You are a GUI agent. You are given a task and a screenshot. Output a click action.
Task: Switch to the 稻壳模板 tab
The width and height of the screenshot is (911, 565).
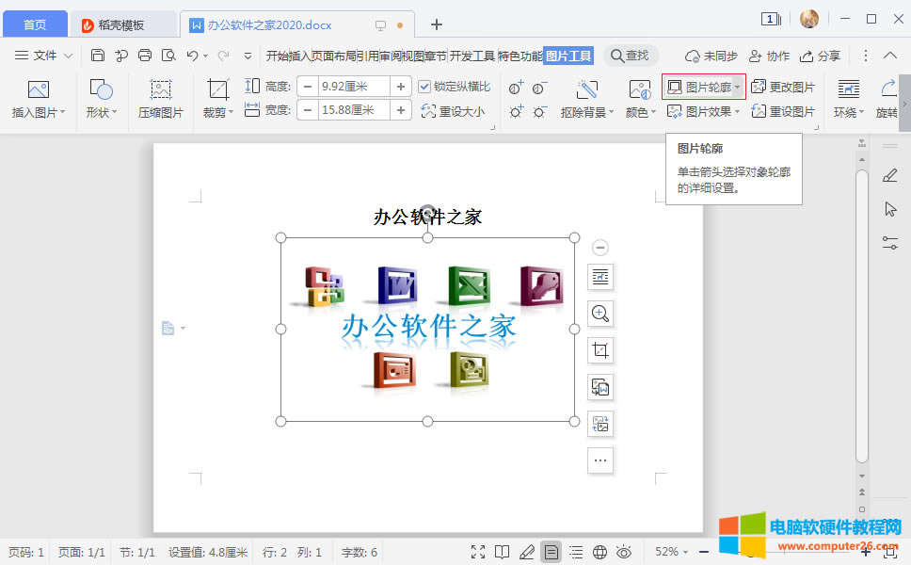tap(124, 24)
